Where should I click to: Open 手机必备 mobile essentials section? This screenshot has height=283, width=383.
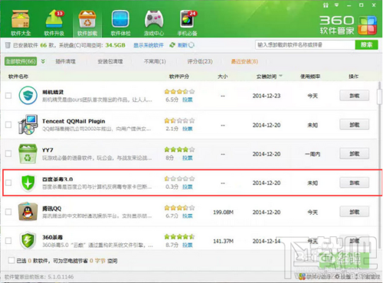click(187, 23)
